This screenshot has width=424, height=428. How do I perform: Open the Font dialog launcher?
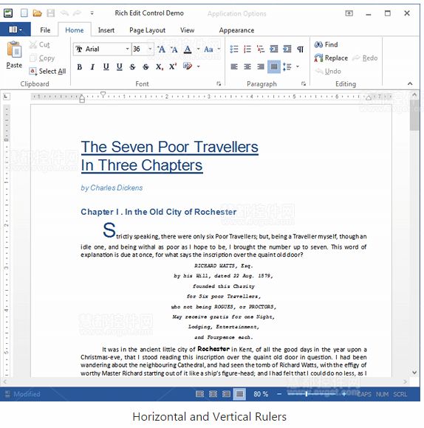(219, 84)
